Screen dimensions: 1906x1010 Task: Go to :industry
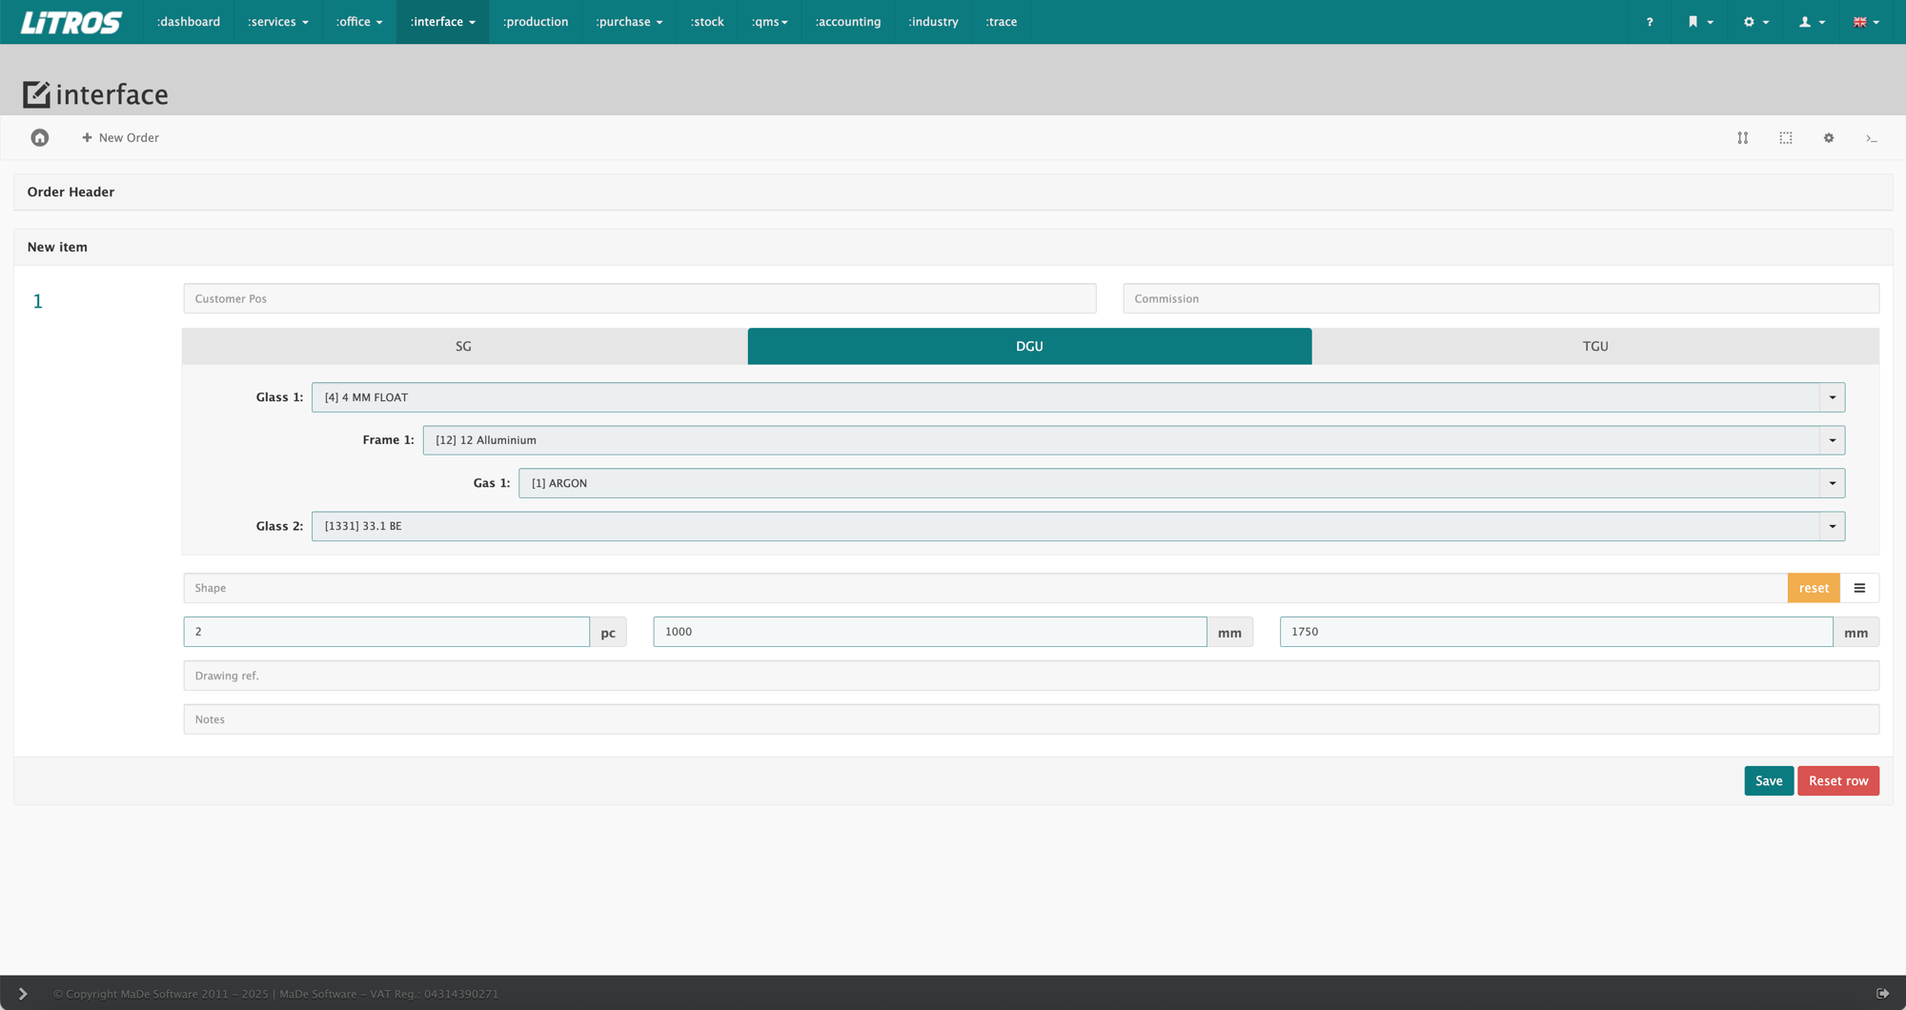pyautogui.click(x=933, y=22)
